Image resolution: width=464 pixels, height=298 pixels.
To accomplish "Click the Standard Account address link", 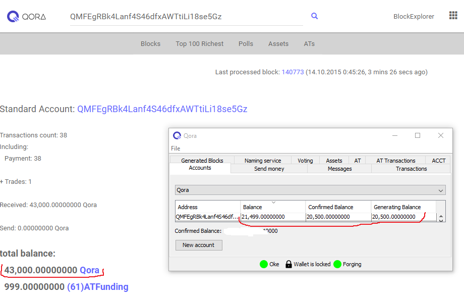I will pyautogui.click(x=162, y=109).
